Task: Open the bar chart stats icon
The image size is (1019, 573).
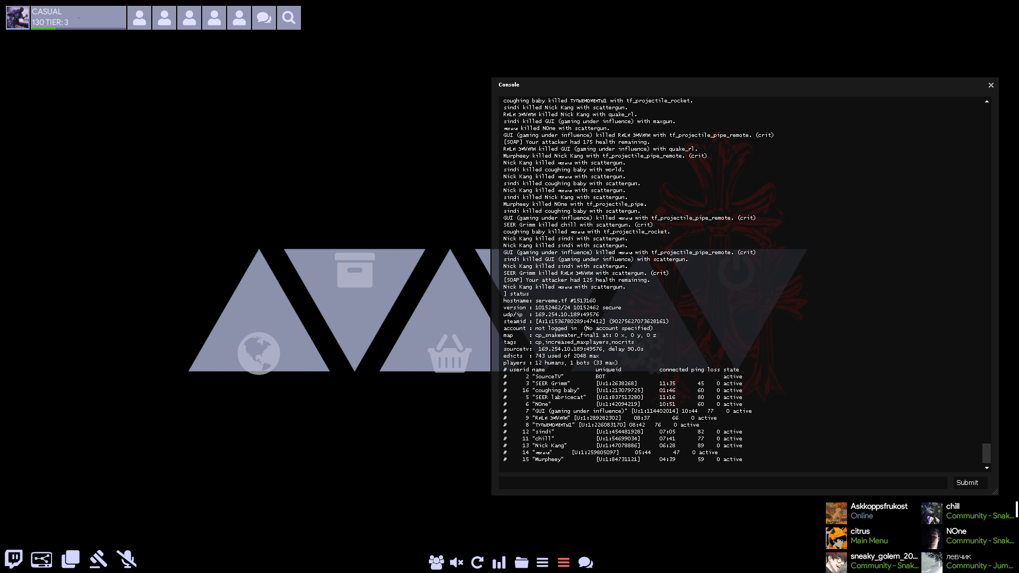Action: pyautogui.click(x=499, y=562)
